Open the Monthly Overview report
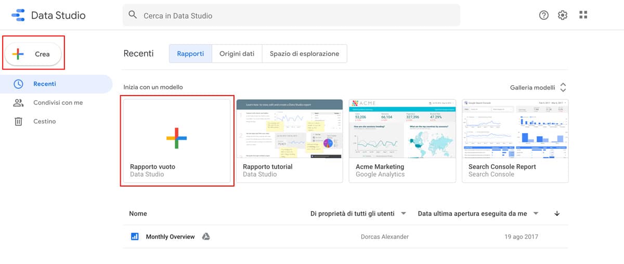 pos(170,236)
